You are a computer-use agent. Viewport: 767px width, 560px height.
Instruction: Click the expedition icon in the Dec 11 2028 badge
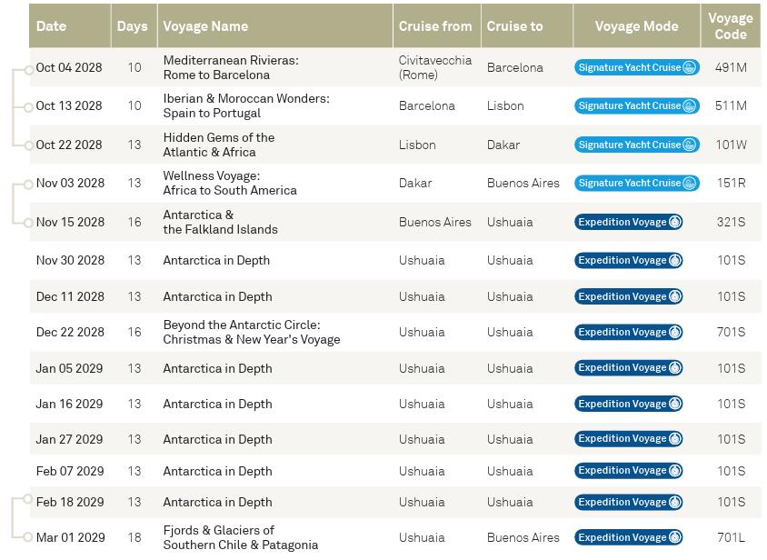tap(675, 296)
